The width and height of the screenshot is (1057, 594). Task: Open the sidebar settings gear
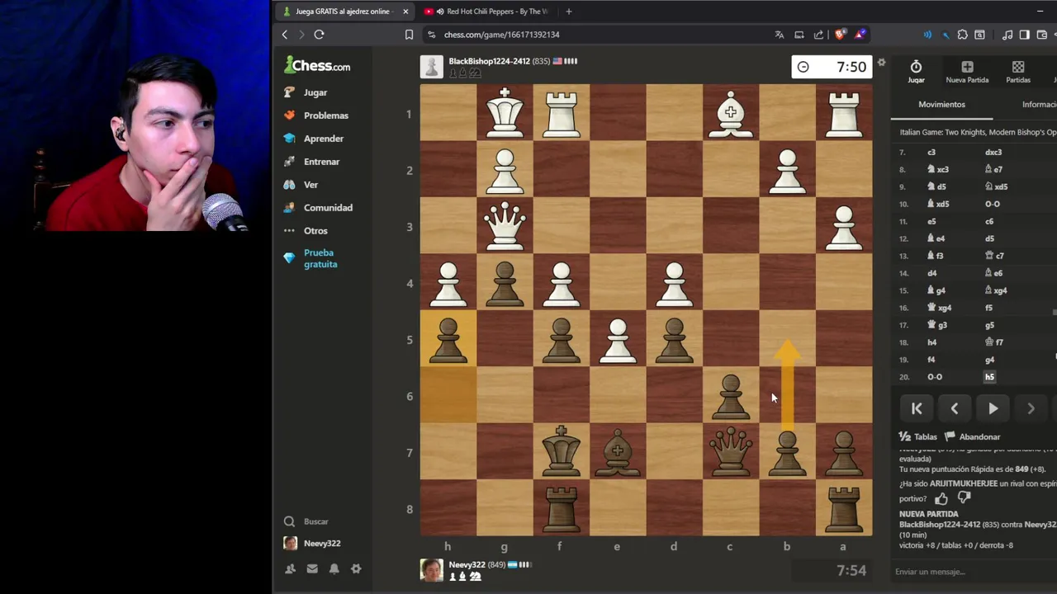pyautogui.click(x=356, y=568)
